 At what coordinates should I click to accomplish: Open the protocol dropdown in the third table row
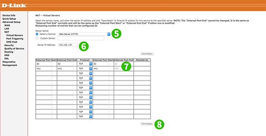(84, 73)
